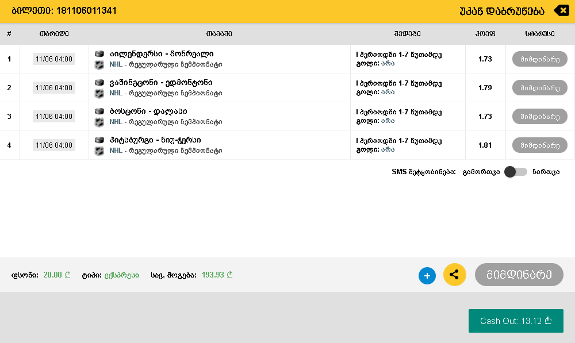575x343 pixels.
Task: Click NHL logo in აილენდერსი row
Action: tap(99, 65)
